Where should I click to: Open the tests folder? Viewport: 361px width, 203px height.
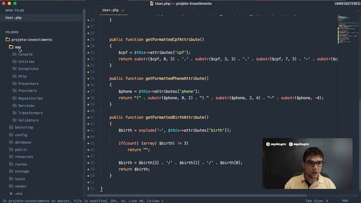(20, 179)
